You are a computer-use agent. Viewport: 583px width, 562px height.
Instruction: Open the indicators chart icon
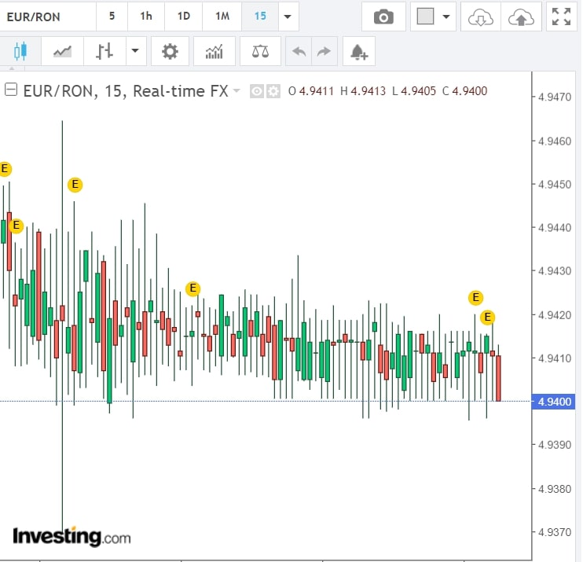[x=214, y=52]
